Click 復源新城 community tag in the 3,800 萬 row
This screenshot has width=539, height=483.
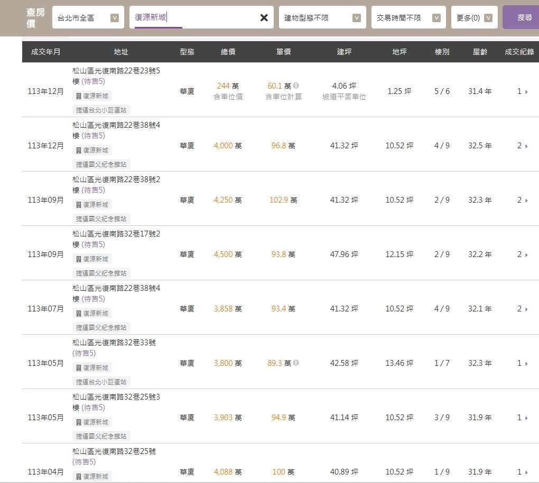coord(92,367)
